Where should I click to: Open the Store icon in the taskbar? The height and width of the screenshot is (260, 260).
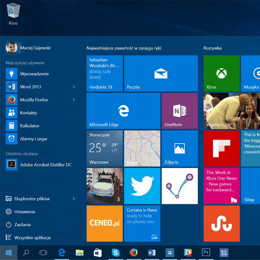click(x=97, y=253)
